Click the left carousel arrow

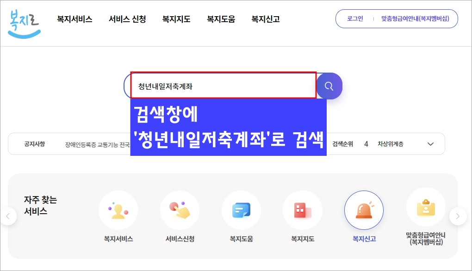[x=7, y=216]
